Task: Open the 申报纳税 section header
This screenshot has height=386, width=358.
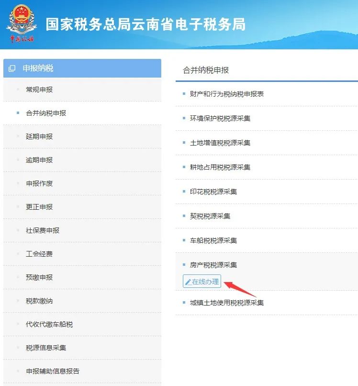Action: coord(82,68)
